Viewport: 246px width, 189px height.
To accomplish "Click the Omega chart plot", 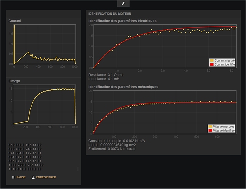I will (x=44, y=104).
